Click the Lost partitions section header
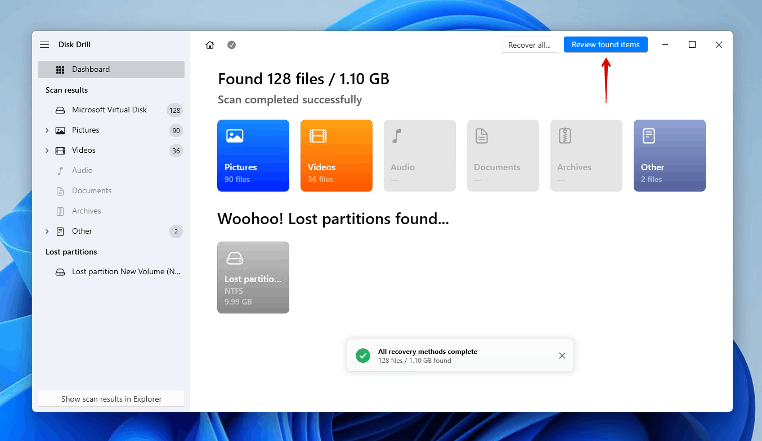The height and width of the screenshot is (441, 762). (71, 252)
